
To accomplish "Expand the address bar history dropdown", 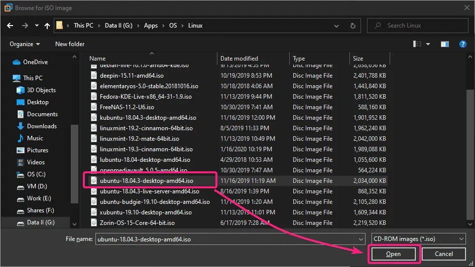I will (x=336, y=26).
